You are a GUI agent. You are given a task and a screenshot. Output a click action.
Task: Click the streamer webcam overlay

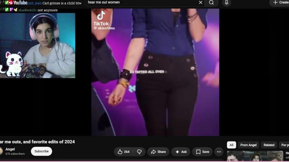37,45
